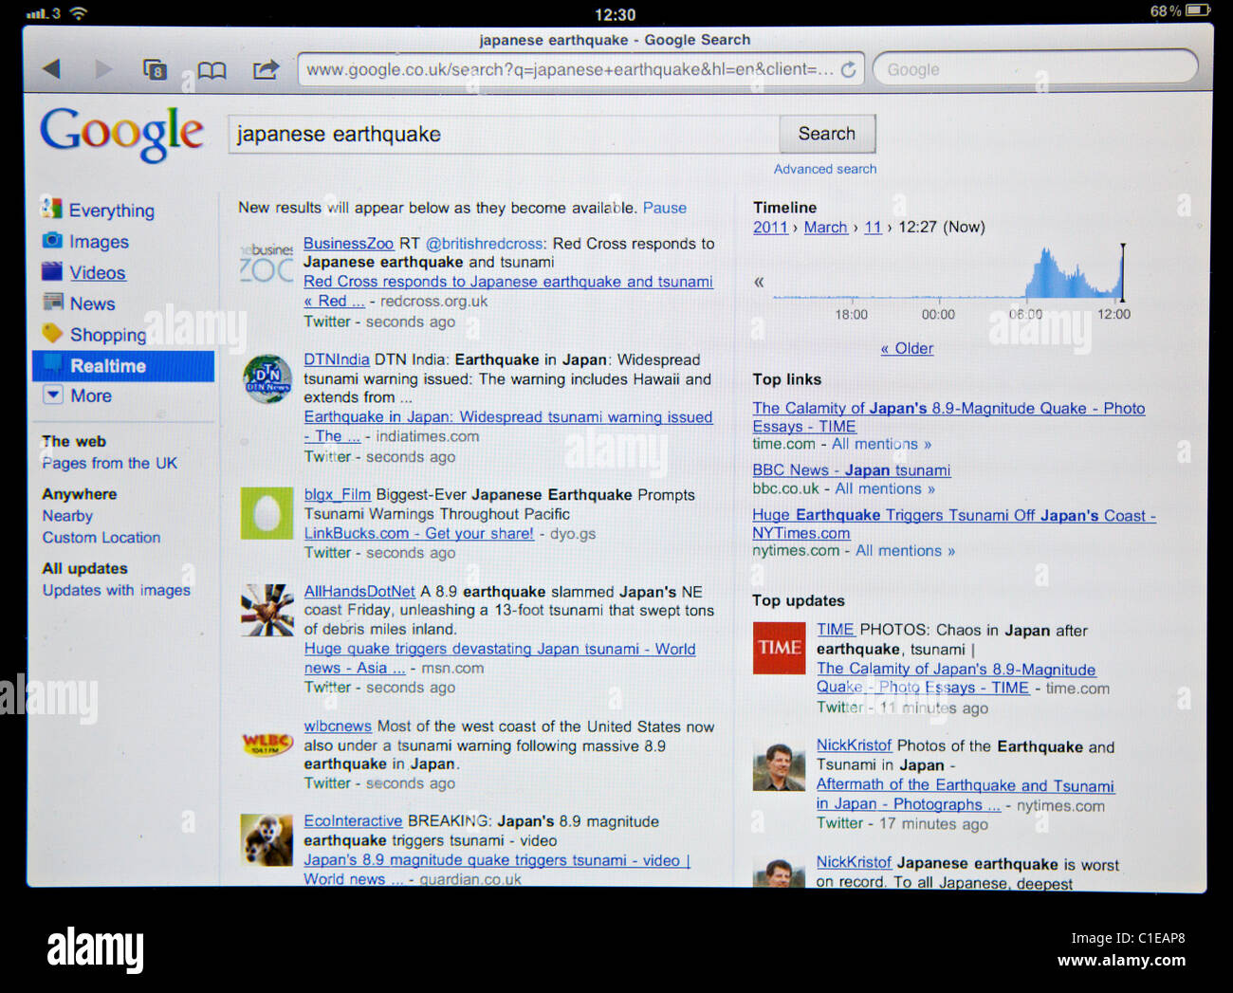The image size is (1233, 993).
Task: Open the EcoInteractive profile link
Action: click(x=353, y=820)
